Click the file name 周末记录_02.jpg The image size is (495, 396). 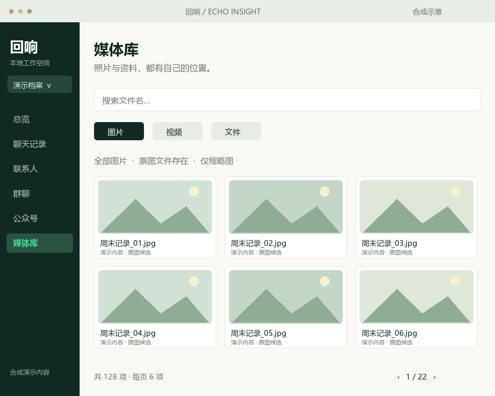[259, 243]
